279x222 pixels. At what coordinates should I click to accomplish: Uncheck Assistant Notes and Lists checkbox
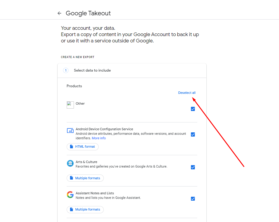pos(193,199)
